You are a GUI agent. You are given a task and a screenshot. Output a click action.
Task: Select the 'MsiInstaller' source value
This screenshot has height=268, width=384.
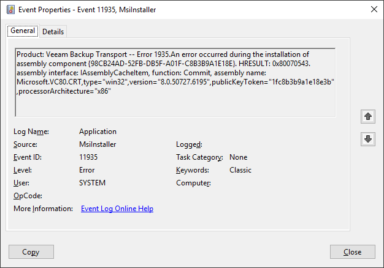coord(98,144)
